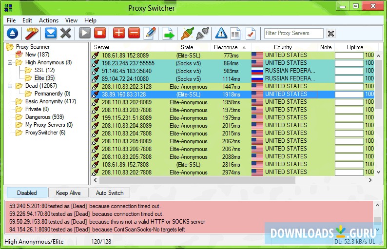Disconnect using the gray plug icon
This screenshot has height=249, width=387.
[x=203, y=33]
